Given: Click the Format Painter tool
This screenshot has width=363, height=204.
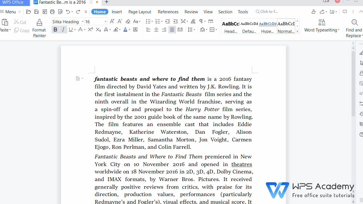Looking at the screenshot, I should (39, 28).
